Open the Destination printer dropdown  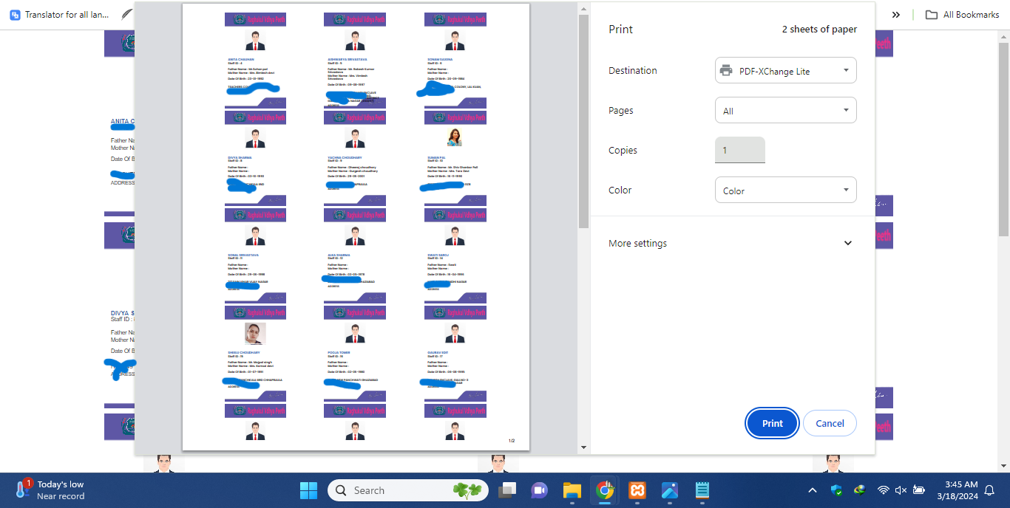[x=785, y=71]
